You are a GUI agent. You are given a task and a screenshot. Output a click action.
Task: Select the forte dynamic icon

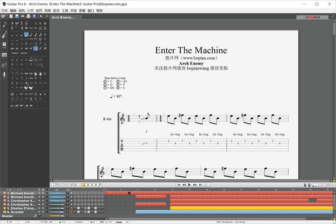[36, 48]
